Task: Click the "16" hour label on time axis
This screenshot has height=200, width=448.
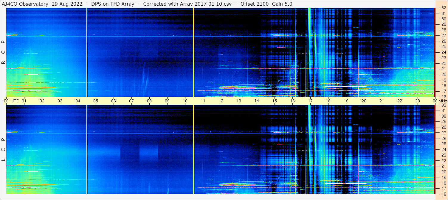Action: pyautogui.click(x=292, y=101)
